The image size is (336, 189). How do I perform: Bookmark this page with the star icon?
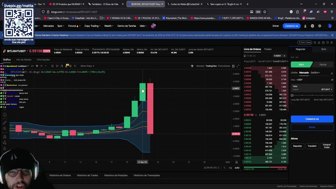pyautogui.click(x=265, y=12)
